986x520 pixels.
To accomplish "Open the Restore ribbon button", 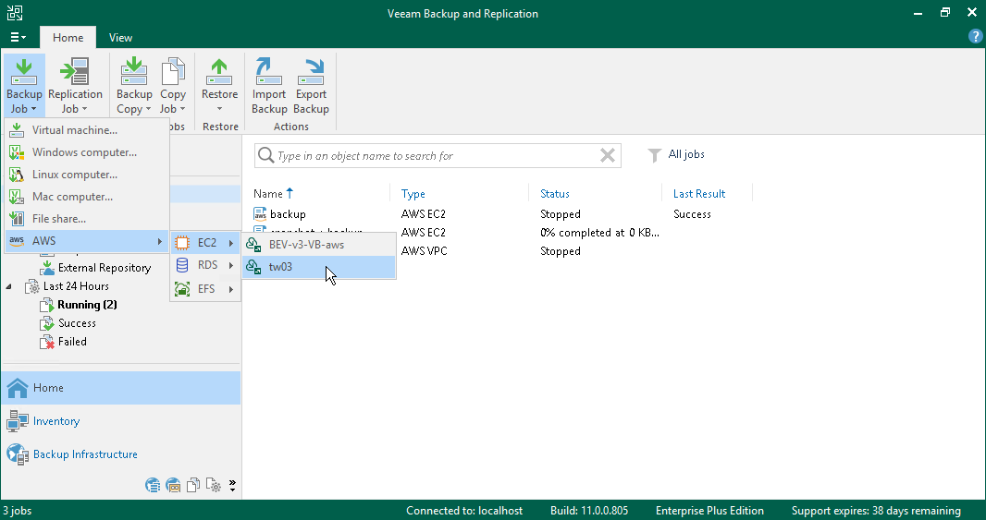I will click(x=219, y=86).
